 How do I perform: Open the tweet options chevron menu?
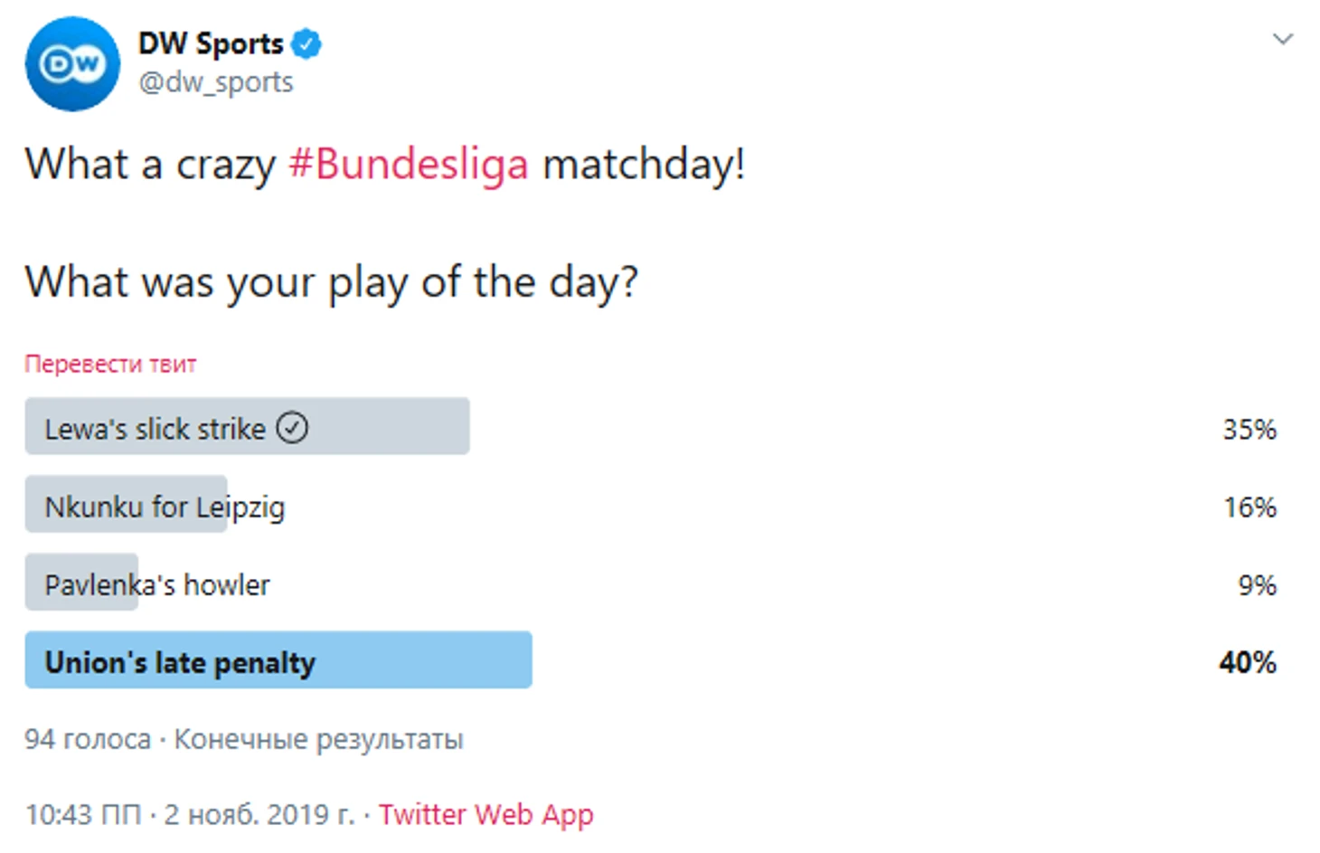1282,40
